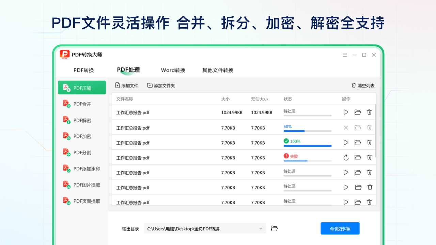The height and width of the screenshot is (245, 436).
Task: Select the PDF压缩 tool in the sidebar
Action: tap(82, 87)
